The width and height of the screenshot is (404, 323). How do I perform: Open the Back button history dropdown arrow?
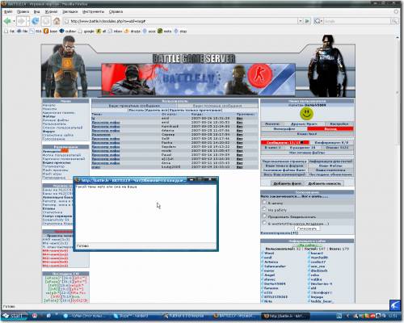(x=14, y=21)
